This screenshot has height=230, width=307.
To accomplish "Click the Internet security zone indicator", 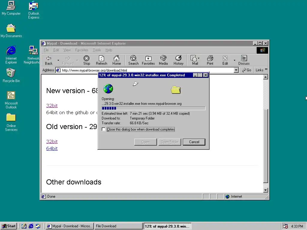I will pos(246,196).
